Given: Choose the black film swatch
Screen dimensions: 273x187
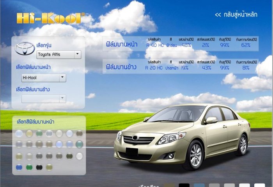Looking at the screenshot, I should coord(39,167).
